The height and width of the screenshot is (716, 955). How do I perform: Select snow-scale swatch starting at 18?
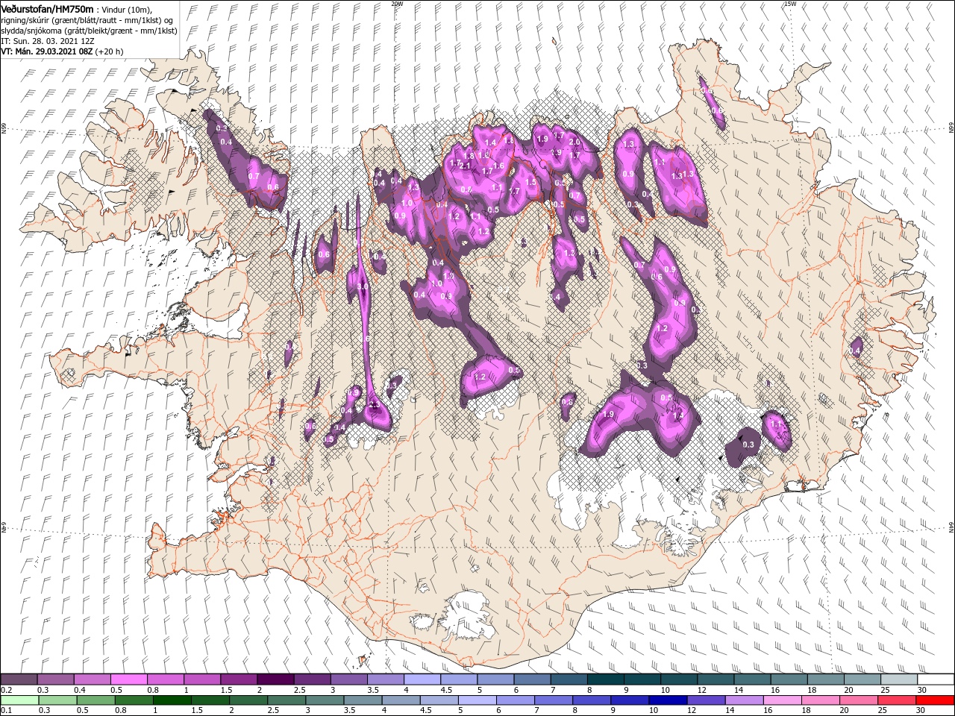click(x=825, y=679)
